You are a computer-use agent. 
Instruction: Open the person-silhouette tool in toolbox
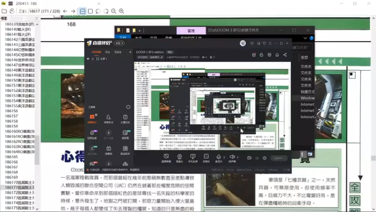pos(109,119)
